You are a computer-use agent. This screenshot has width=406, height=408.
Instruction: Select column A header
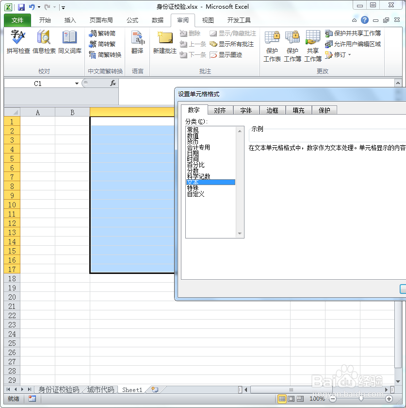[x=38, y=112]
